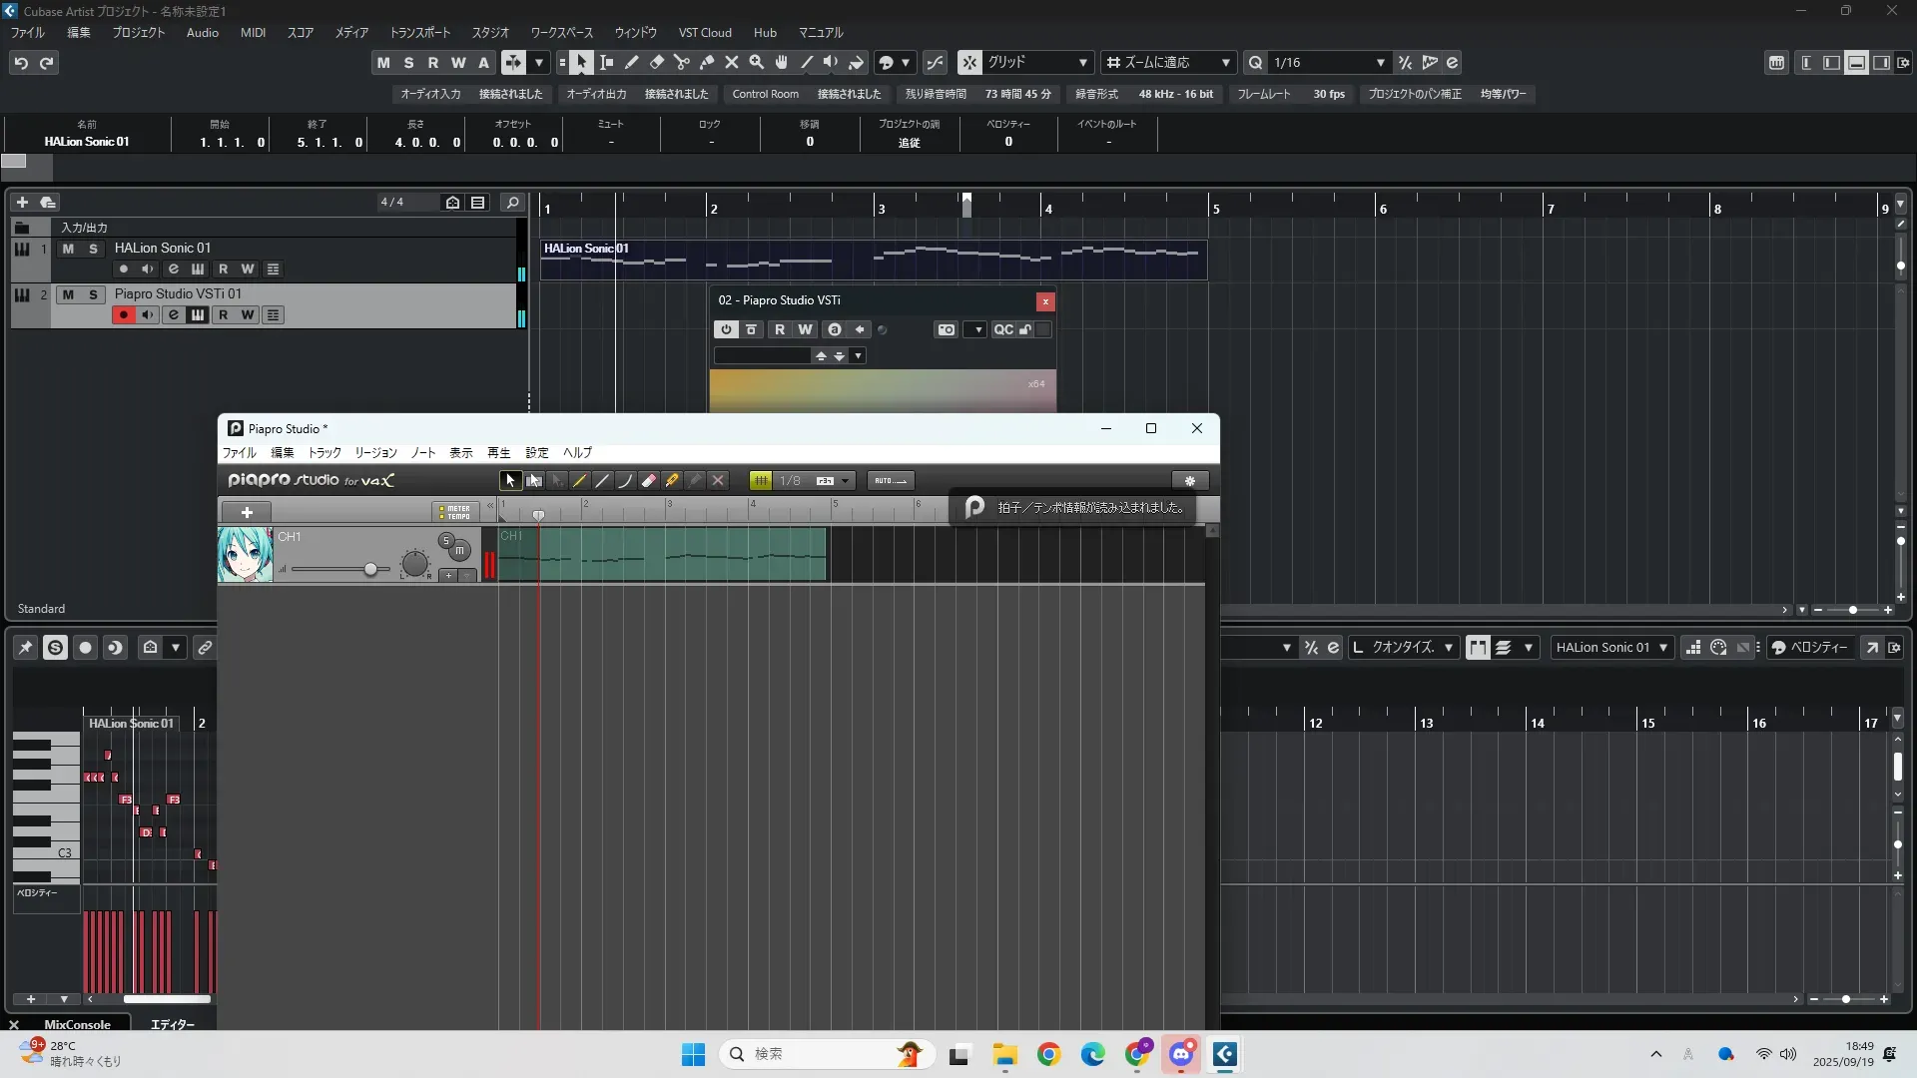1917x1078 pixels.
Task: Adjust the CH1 volume slider in Piapro Studio
Action: 370,569
